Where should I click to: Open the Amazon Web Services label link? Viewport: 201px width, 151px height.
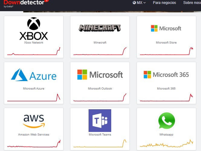coord(34,135)
